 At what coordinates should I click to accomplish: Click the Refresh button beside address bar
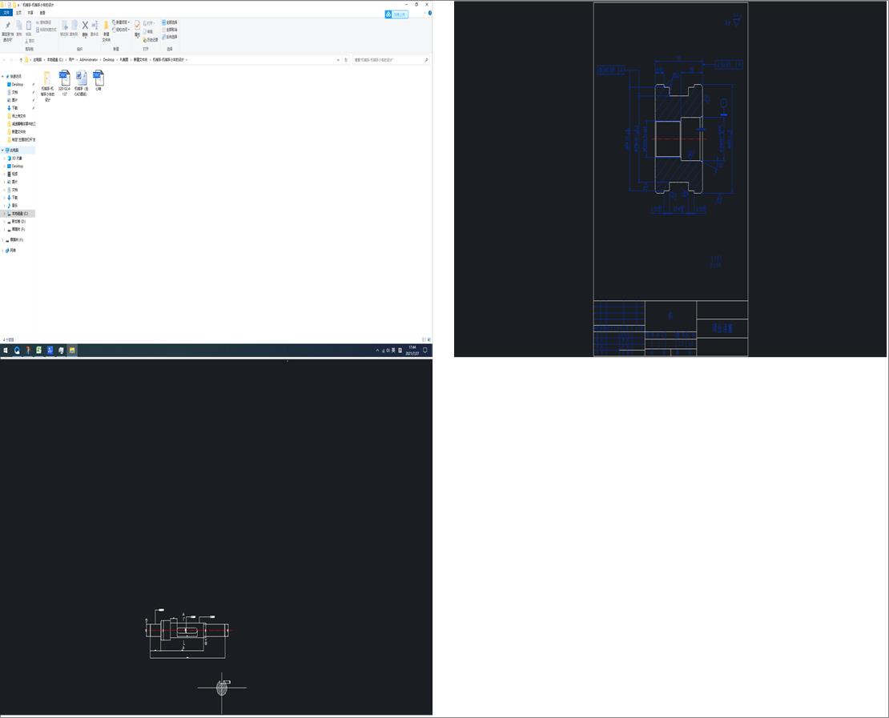click(x=346, y=59)
